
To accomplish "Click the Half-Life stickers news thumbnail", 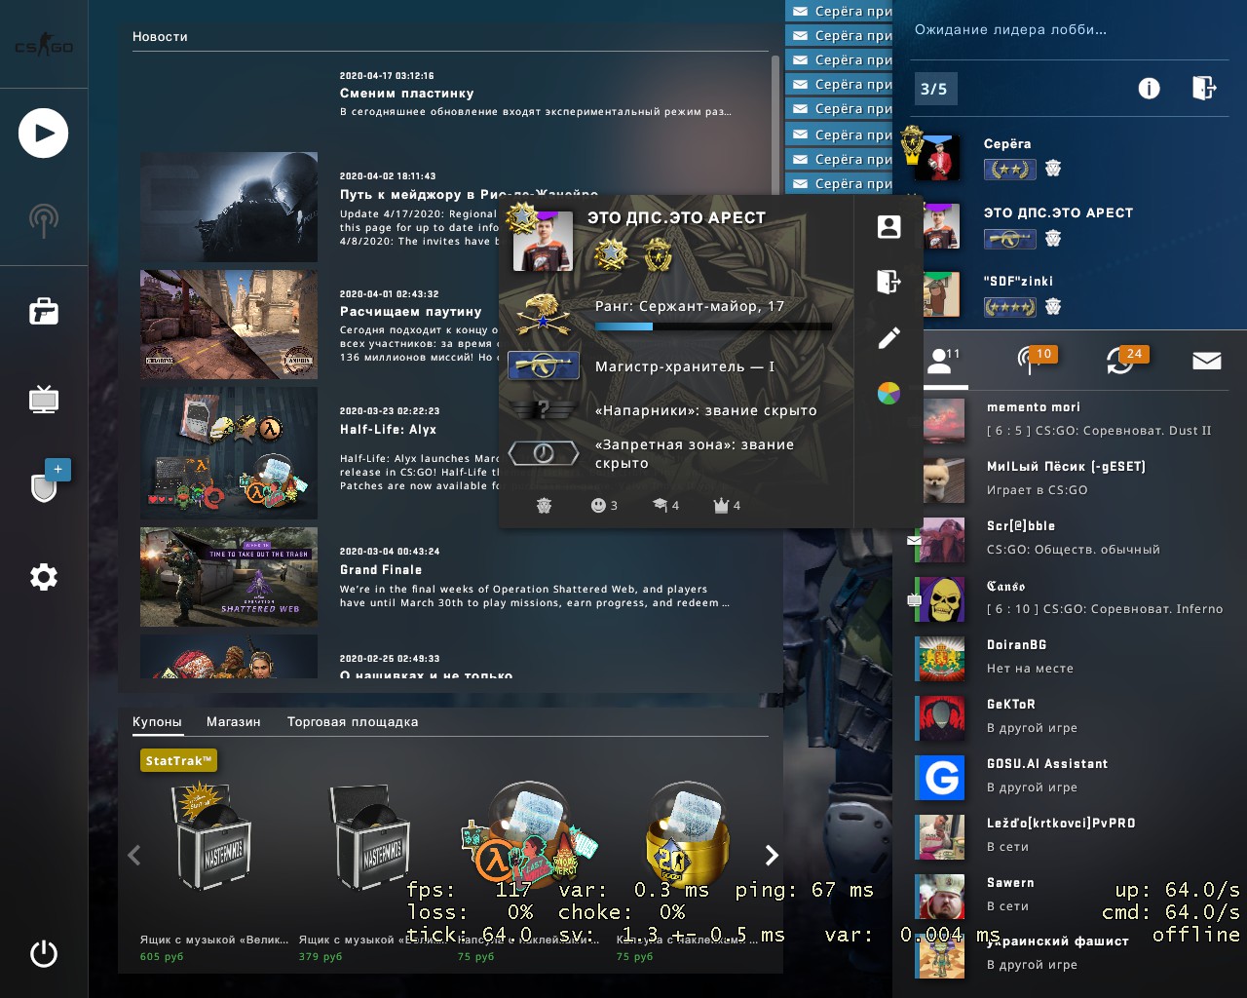I will (x=229, y=453).
